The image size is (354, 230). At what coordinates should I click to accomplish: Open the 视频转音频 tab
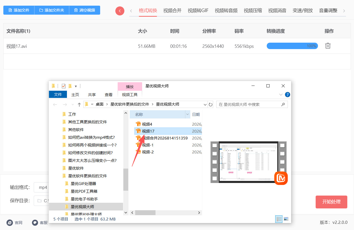pos(226,11)
